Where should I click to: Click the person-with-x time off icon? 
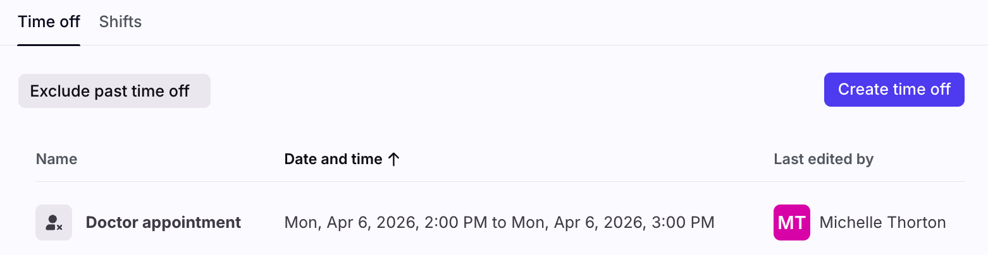pyautogui.click(x=54, y=223)
